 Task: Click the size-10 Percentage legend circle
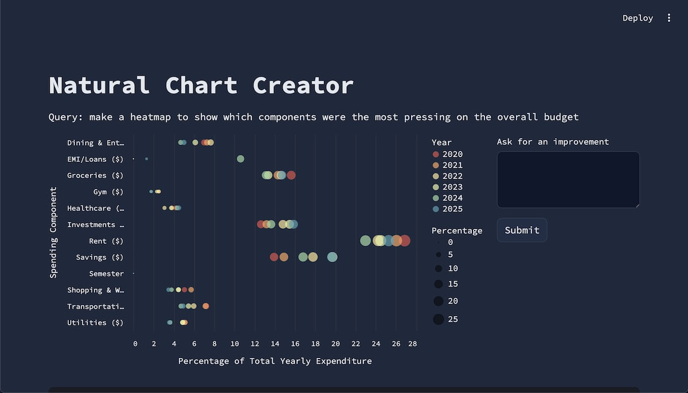[439, 269]
